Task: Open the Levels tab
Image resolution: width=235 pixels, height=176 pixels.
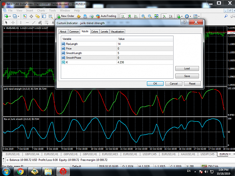Action: coord(104,32)
